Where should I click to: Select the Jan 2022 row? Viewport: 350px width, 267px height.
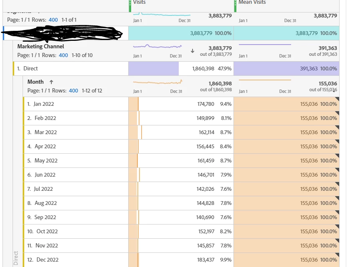click(x=76, y=104)
